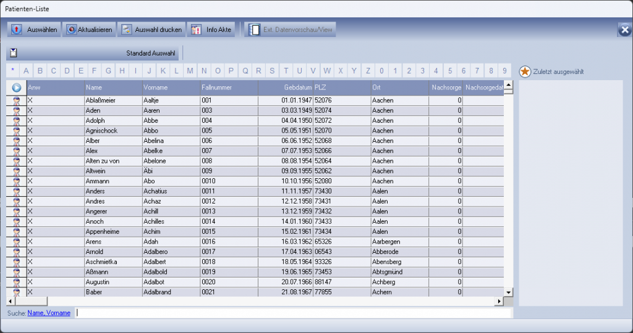Sort by the Gebdatum column header

(284, 88)
